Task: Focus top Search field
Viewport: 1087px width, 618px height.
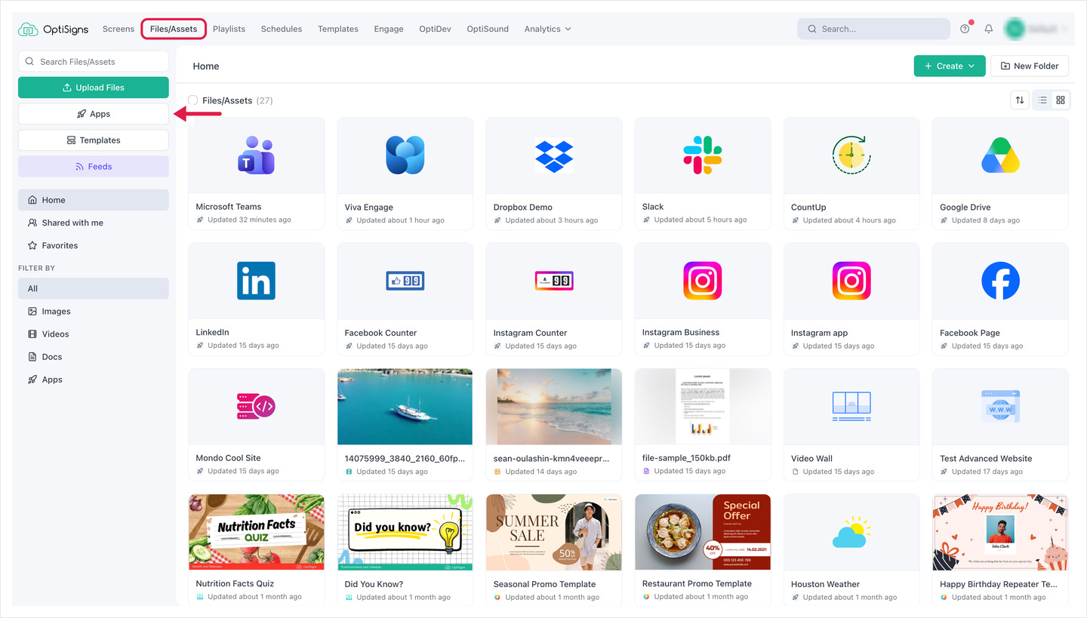Action: pyautogui.click(x=873, y=29)
